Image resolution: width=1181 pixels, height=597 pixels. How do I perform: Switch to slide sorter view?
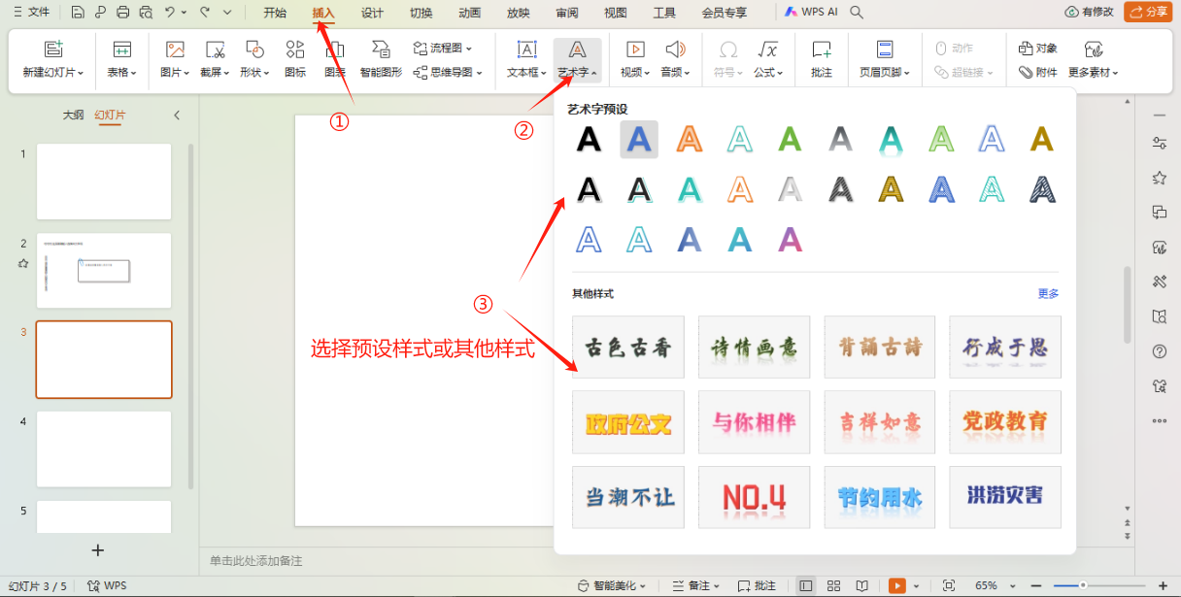click(x=834, y=585)
